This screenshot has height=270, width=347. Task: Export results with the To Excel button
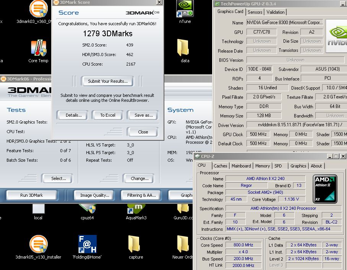point(108,115)
